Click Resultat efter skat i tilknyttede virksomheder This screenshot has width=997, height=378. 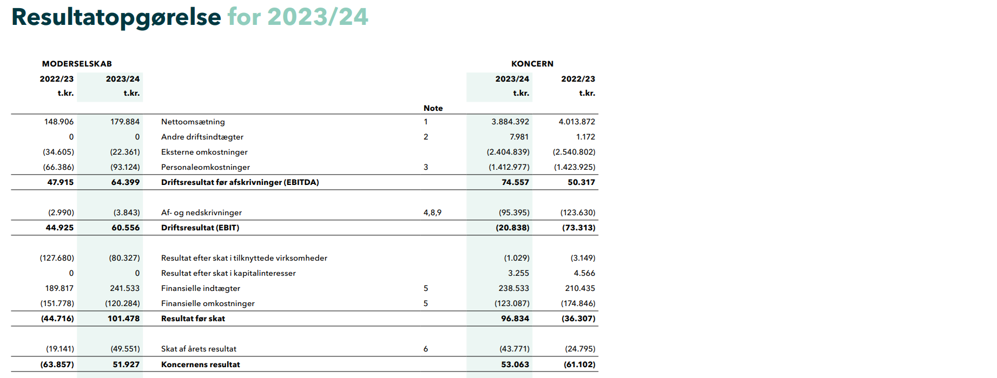pos(244,258)
